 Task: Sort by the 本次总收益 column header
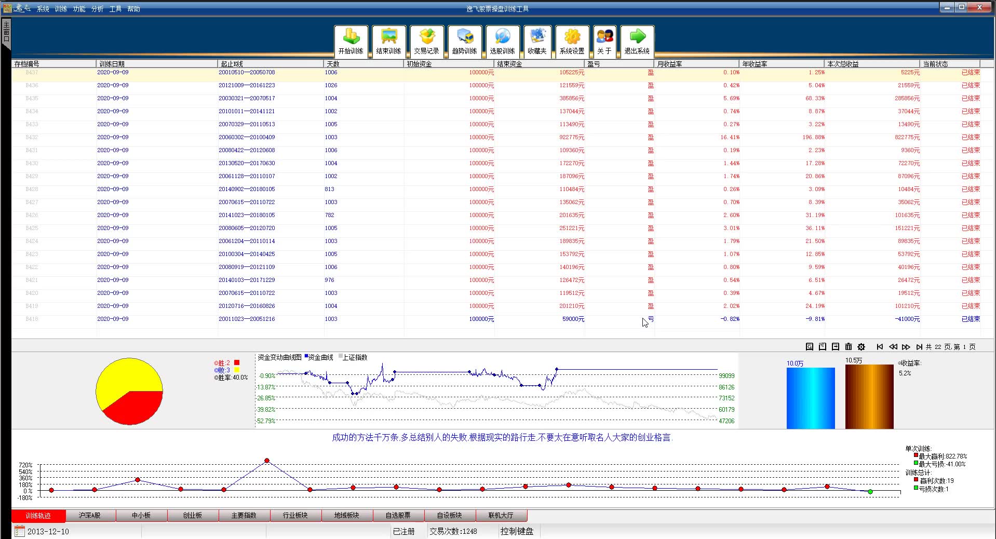[872, 64]
